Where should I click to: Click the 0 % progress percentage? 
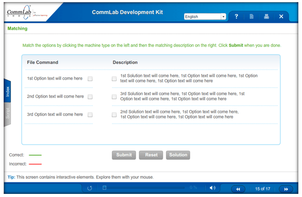point(193,187)
